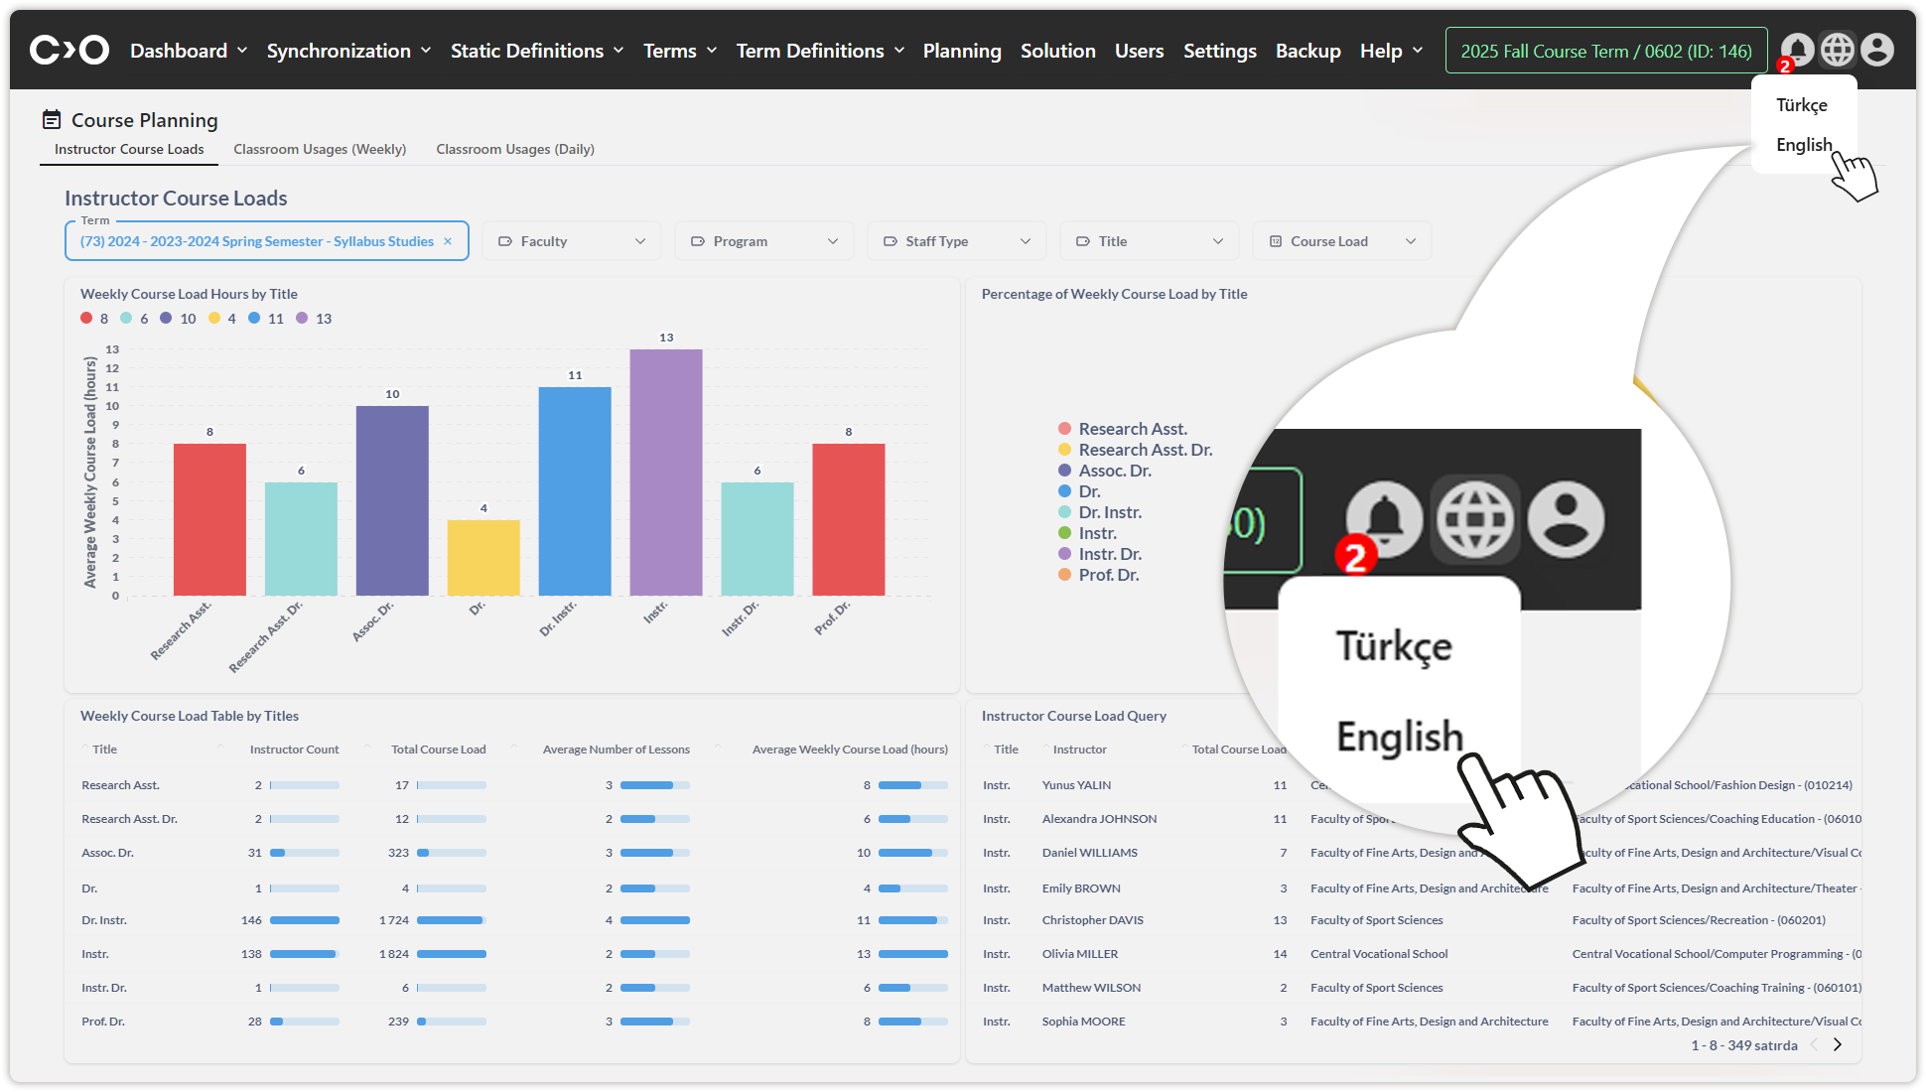Toggle Research Asst. legend in pie chart
The height and width of the screenshot is (1092, 1926).
1132,429
